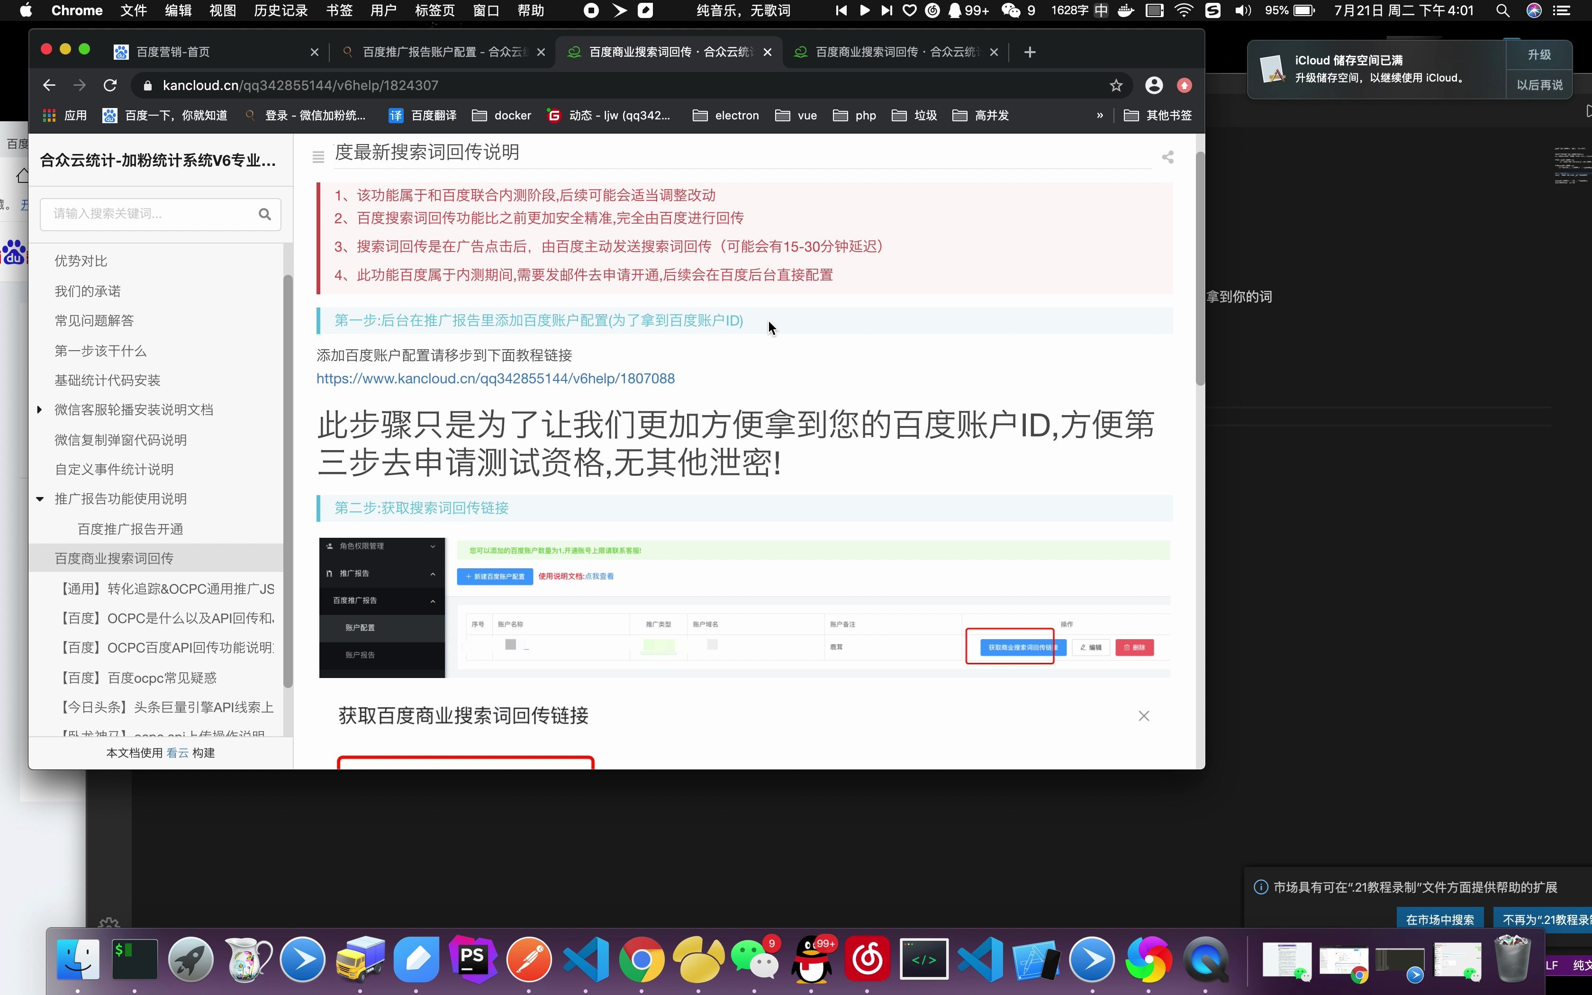
Task: Click the sidebar scrollbar thumb
Action: click(288, 482)
